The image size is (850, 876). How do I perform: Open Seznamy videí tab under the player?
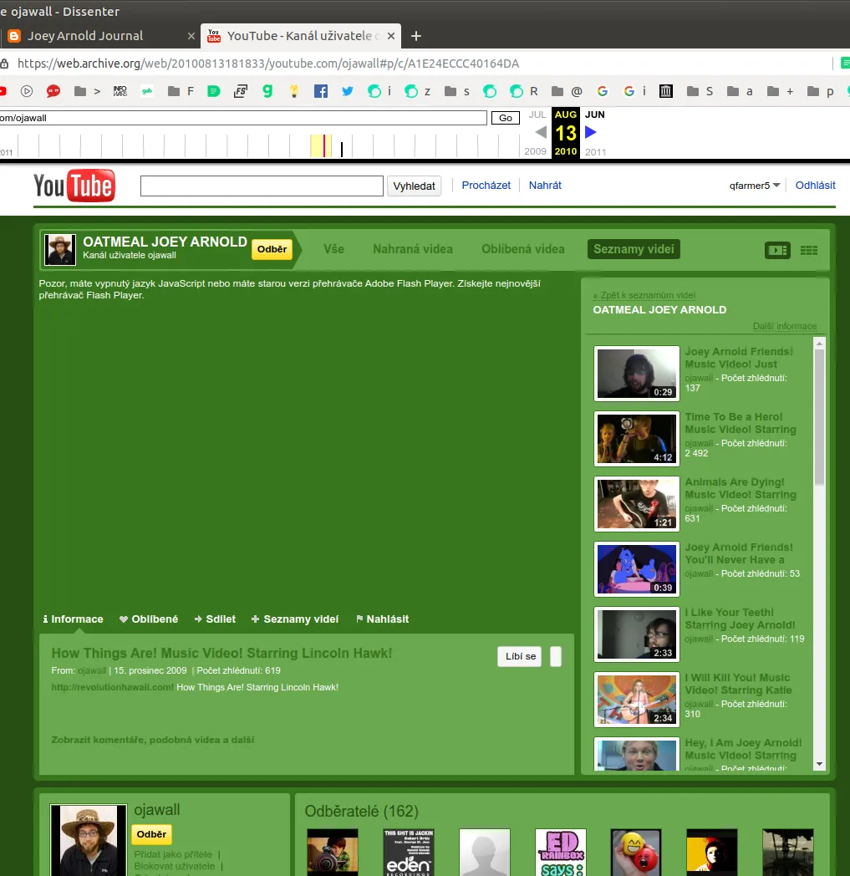click(295, 619)
